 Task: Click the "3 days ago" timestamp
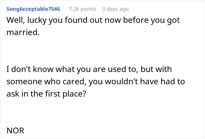click(115, 9)
